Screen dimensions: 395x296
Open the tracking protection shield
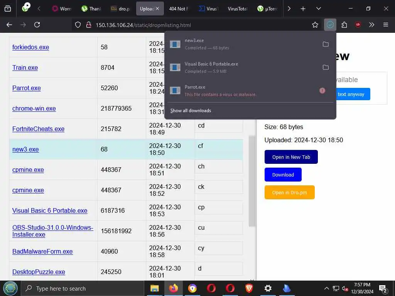tap(78, 25)
